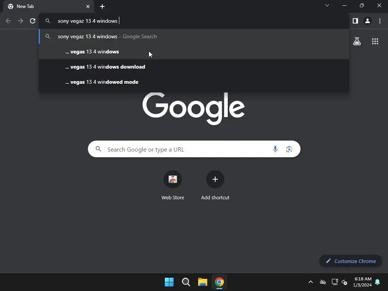Image resolution: width=388 pixels, height=291 pixels.
Task: Open Customize Chrome panel
Action: [350, 261]
